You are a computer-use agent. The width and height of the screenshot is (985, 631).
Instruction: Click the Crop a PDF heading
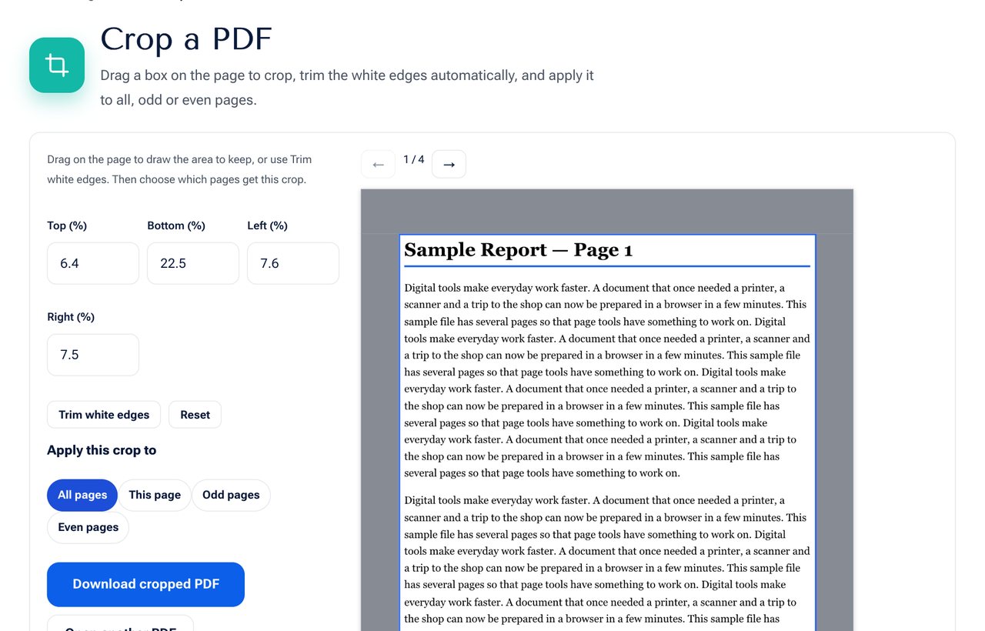[186, 39]
